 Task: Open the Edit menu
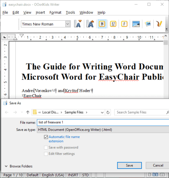pyautogui.click(x=16, y=12)
